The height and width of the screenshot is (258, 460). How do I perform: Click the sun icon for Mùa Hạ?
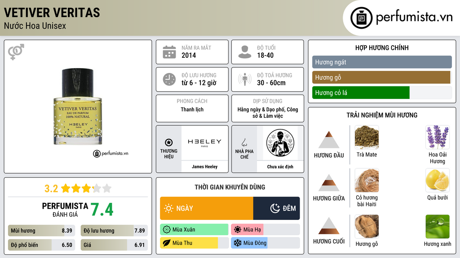pos(238,230)
